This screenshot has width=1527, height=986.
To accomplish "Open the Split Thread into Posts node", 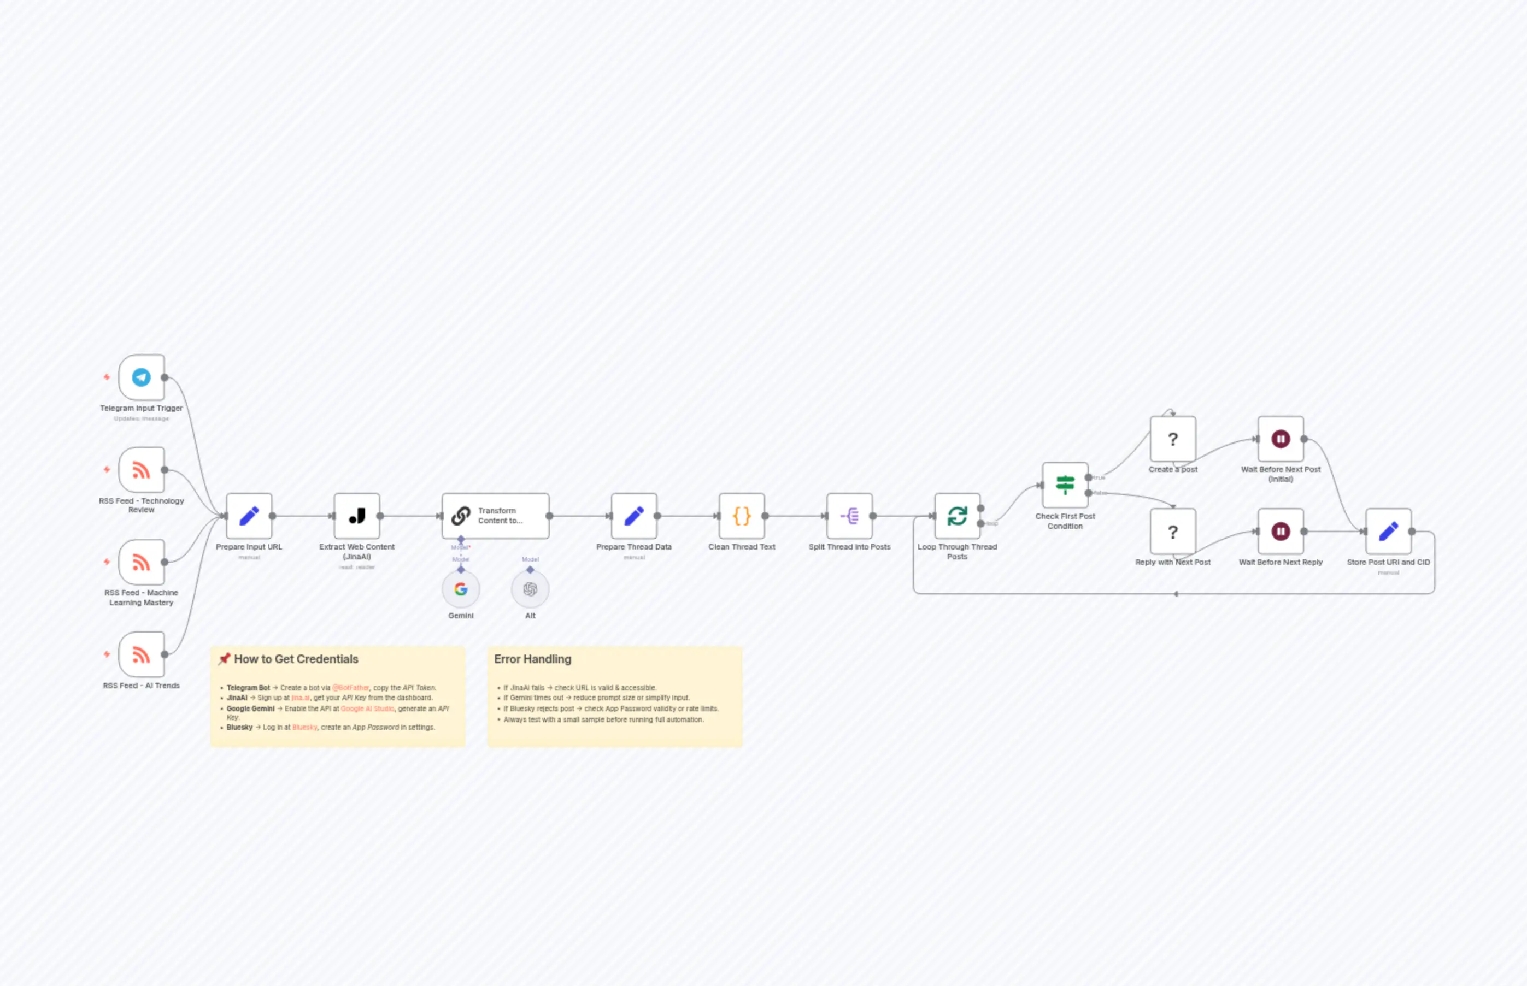I will coord(849,516).
